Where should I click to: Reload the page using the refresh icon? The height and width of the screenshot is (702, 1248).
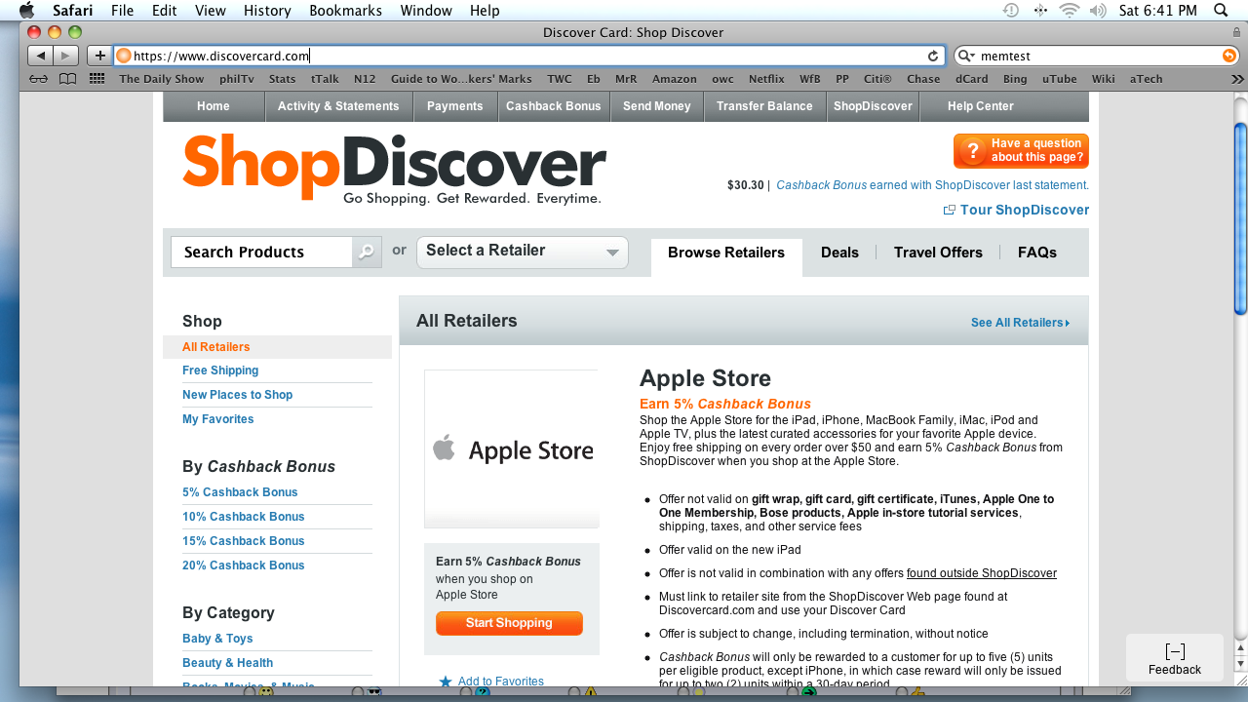933,57
